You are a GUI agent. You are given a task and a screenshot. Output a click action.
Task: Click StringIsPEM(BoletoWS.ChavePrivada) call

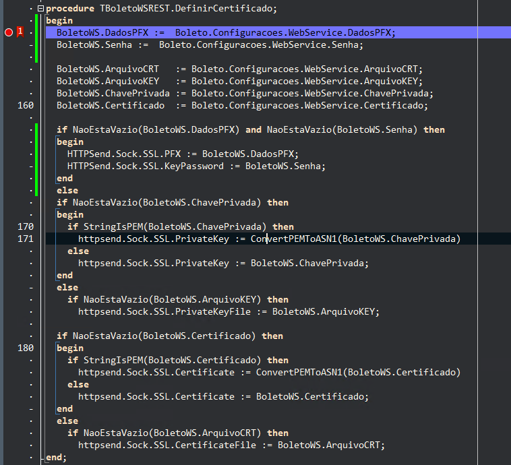pyautogui.click(x=175, y=227)
